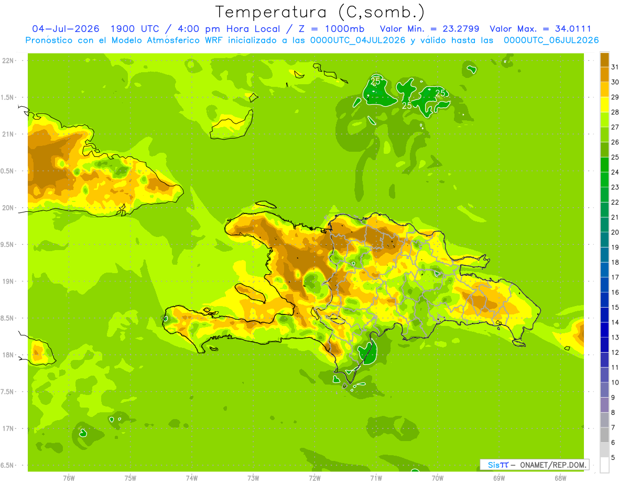Click the "17N" latitude label
Viewport: 629px width, 485px height.
pyautogui.click(x=8, y=428)
